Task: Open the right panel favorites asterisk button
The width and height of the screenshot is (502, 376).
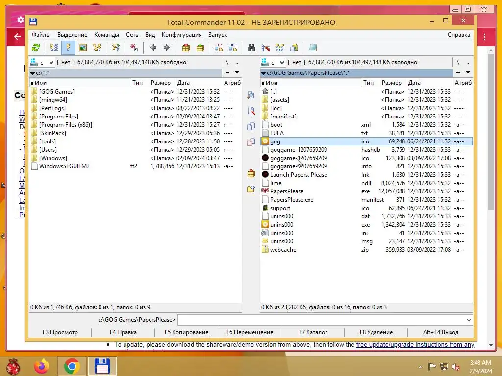Action: pos(458,73)
